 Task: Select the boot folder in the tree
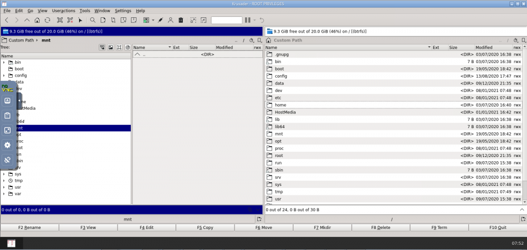[19, 69]
